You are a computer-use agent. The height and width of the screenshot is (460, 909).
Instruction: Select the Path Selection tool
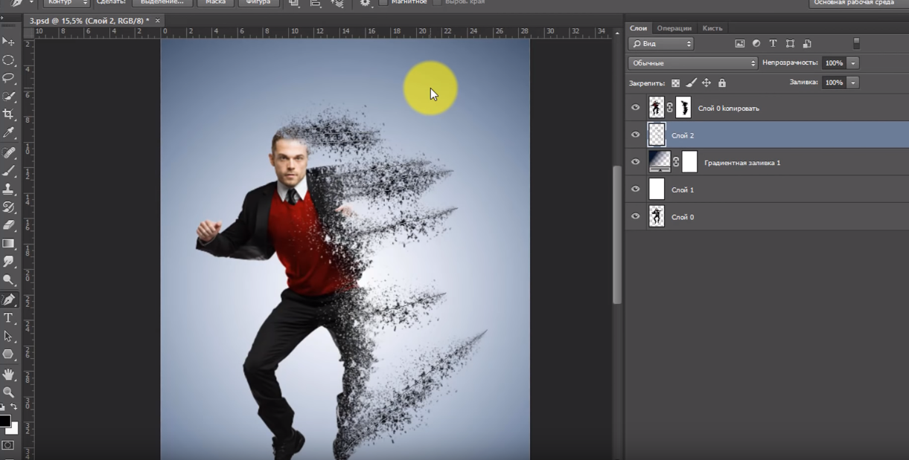[x=8, y=337]
